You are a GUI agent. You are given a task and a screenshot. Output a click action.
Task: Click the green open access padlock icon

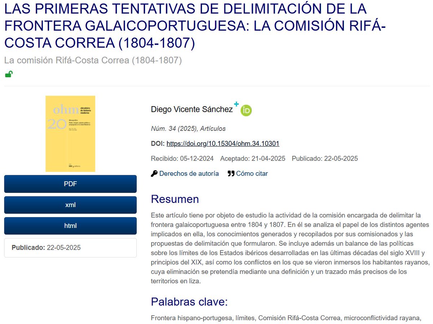[x=9, y=74]
